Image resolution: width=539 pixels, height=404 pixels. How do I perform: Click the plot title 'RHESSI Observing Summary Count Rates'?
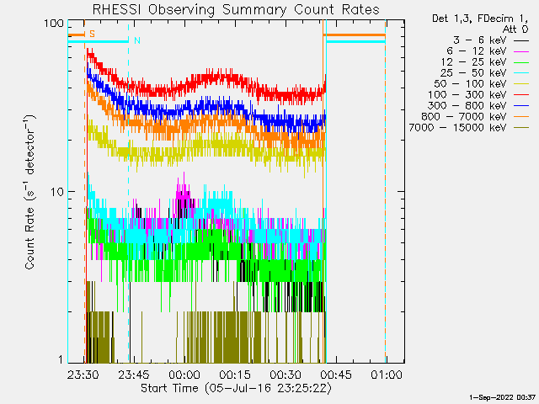tap(236, 9)
